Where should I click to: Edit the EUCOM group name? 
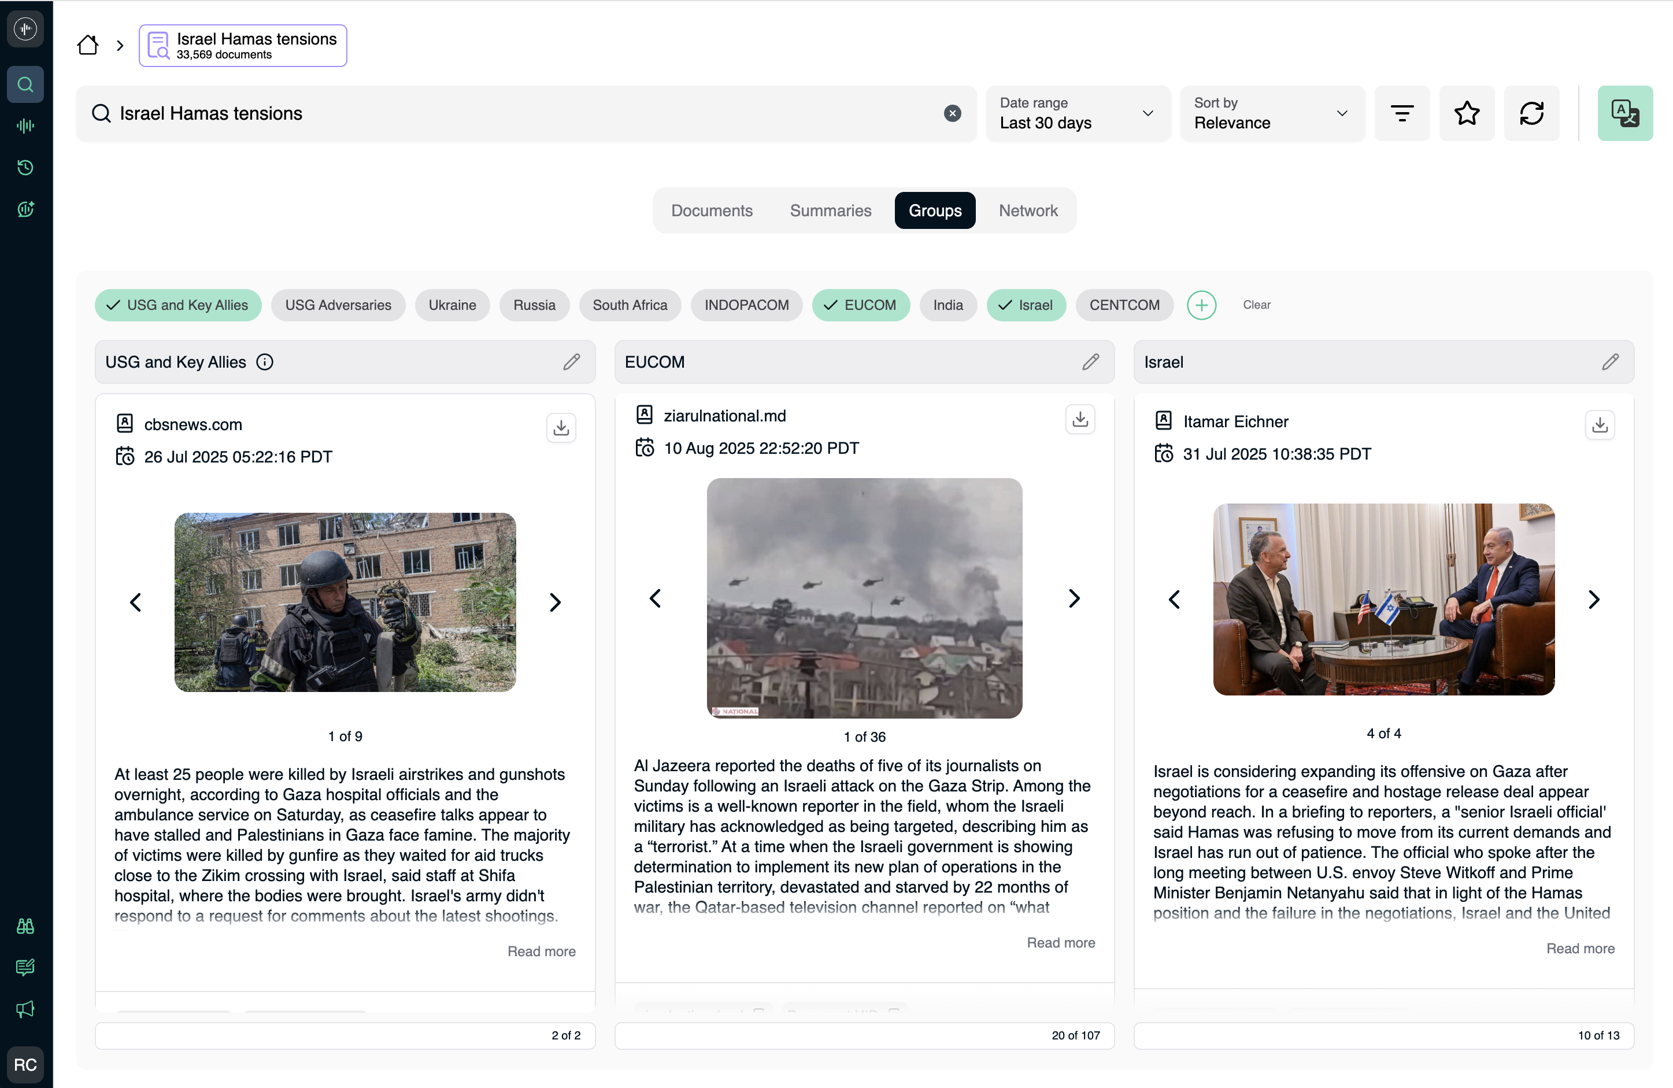pyautogui.click(x=1090, y=362)
